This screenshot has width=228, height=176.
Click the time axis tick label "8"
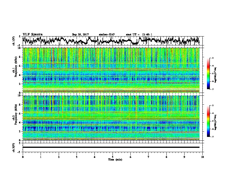[x=166, y=157]
